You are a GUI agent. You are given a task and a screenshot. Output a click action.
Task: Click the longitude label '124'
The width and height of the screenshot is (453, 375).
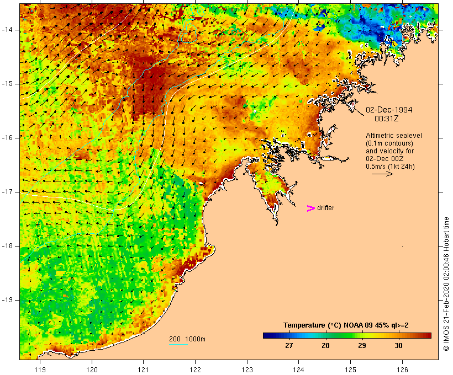[298, 369]
